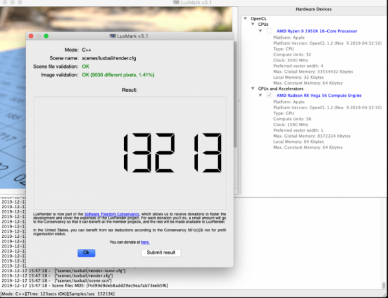Open the Software Freedom Conservancy link
The width and height of the screenshot is (388, 298).
(112, 214)
